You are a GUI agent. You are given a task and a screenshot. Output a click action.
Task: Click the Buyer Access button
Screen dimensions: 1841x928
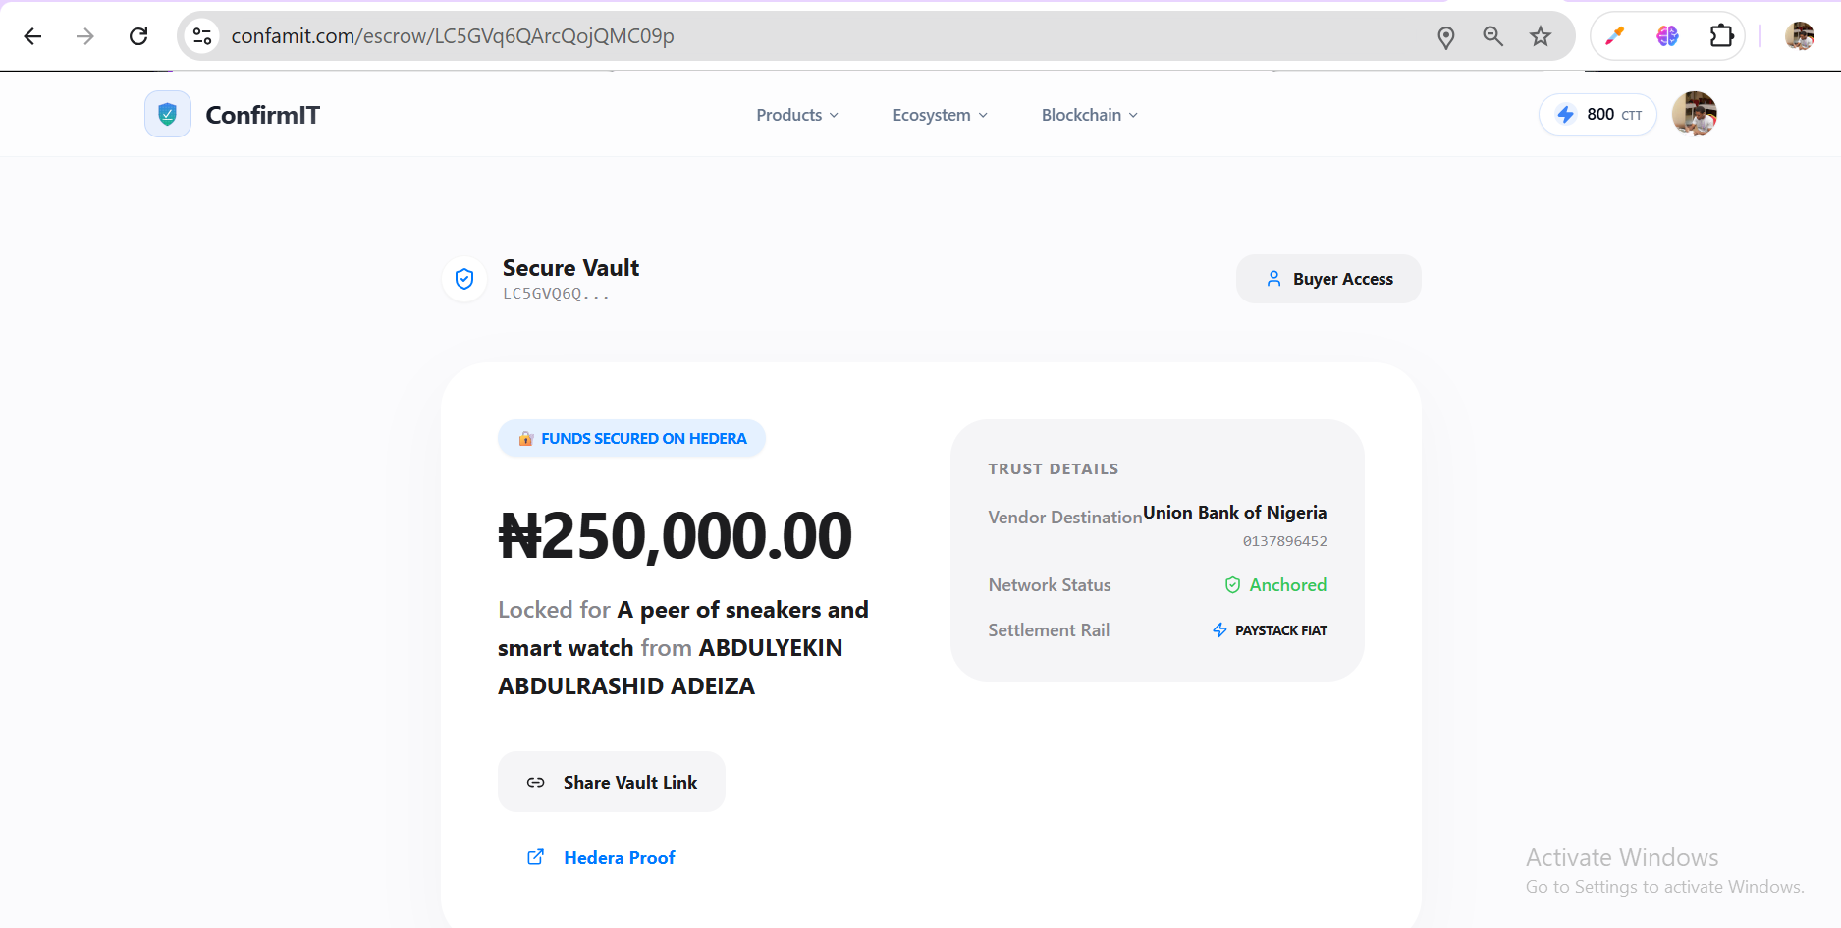coord(1328,279)
